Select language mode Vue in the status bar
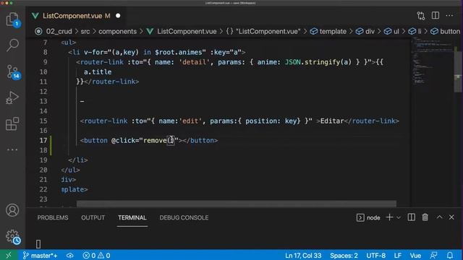463x260 pixels. [x=415, y=255]
